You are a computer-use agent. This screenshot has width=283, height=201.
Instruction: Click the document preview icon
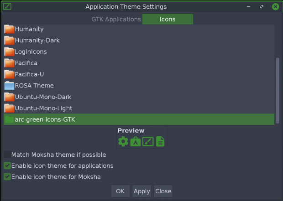click(x=160, y=141)
